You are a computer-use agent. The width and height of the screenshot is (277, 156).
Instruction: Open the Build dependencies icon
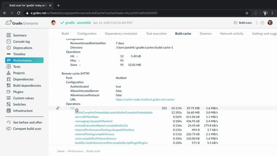9,85
